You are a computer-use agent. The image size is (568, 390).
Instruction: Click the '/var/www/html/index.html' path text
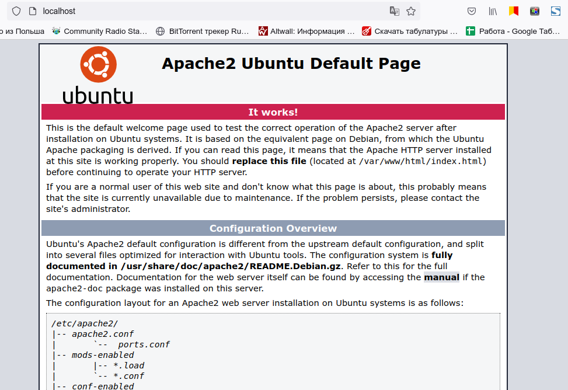(421, 161)
